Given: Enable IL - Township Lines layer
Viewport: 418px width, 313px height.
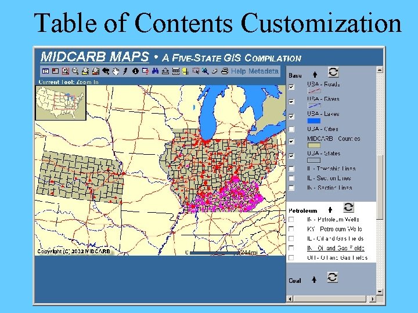Looking at the screenshot, I should pos(291,169).
